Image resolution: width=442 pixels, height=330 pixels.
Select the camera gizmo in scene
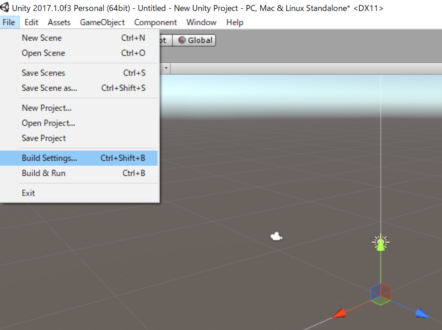(276, 236)
